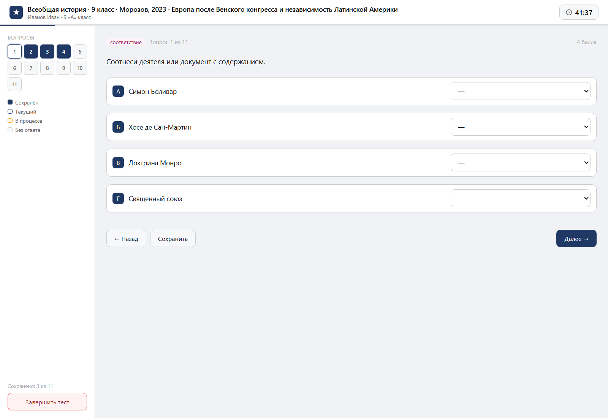Click the Далее → button

point(576,239)
